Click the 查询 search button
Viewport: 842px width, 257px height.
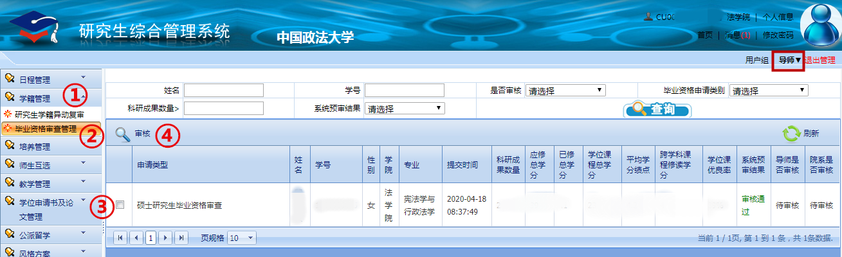(x=657, y=109)
